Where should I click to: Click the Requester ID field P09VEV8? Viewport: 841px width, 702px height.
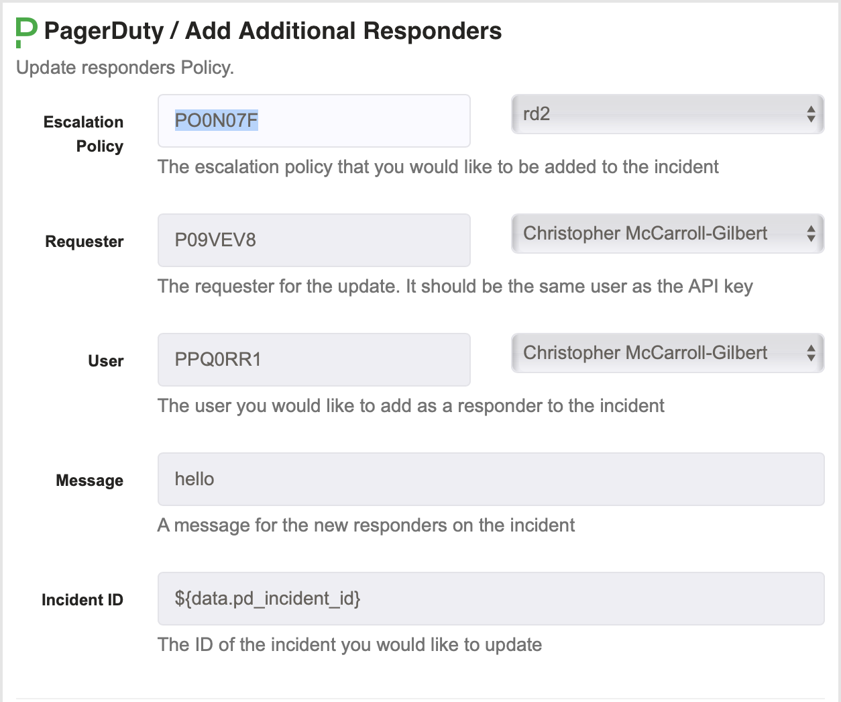(x=314, y=240)
